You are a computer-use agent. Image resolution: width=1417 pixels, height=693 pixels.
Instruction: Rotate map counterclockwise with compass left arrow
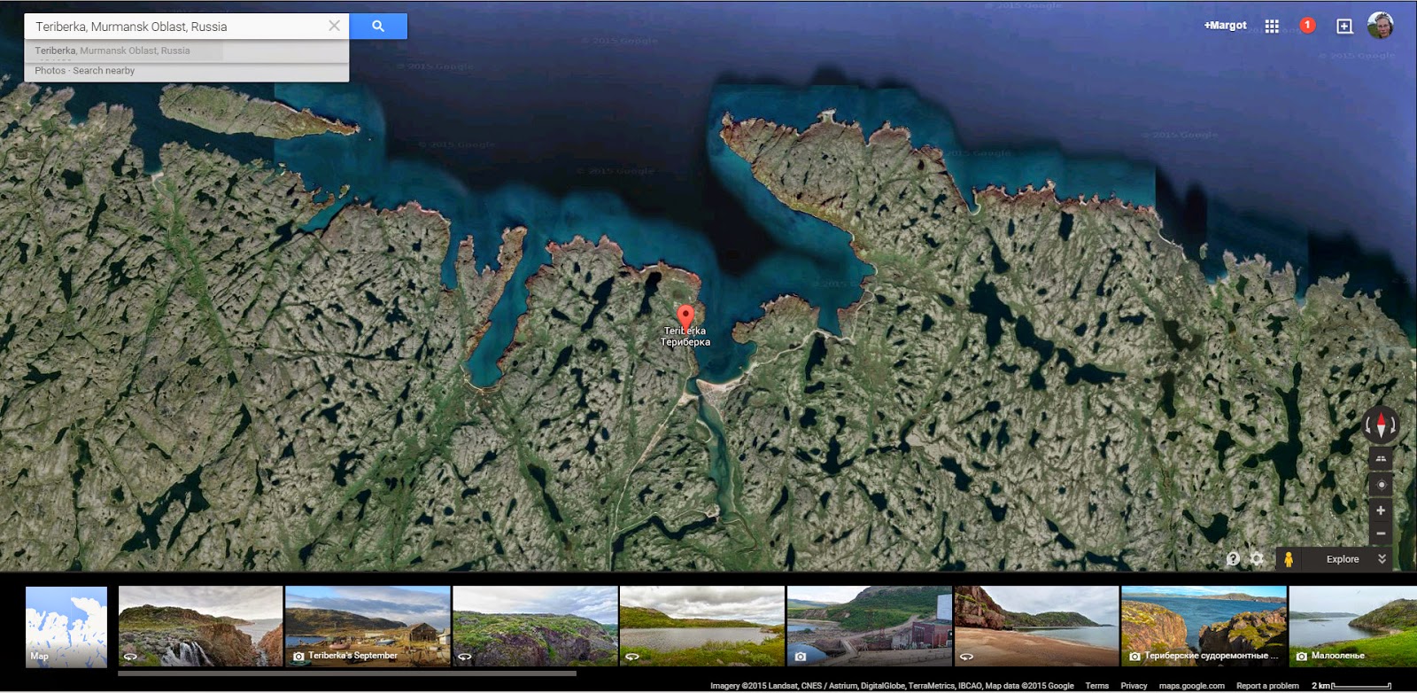[x=1369, y=426]
